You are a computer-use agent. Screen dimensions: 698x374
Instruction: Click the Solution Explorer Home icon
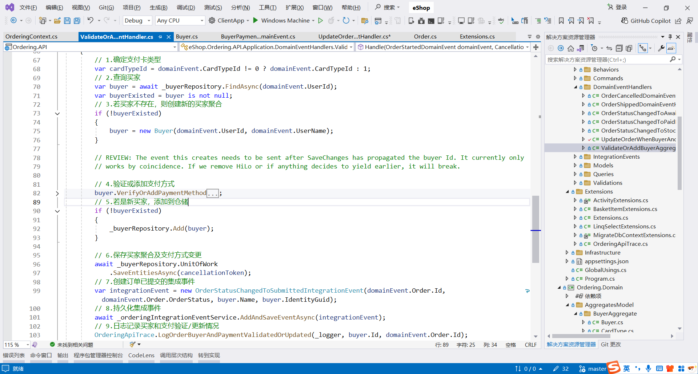click(571, 48)
